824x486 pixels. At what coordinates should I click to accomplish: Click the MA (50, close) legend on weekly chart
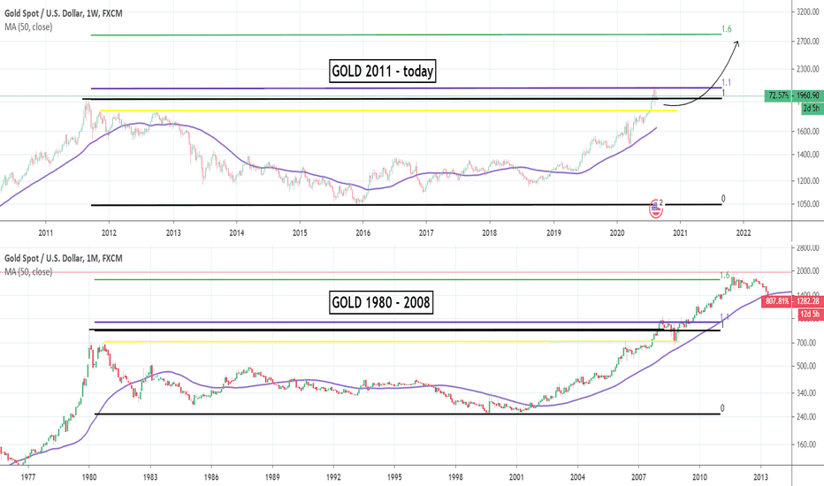tap(29, 27)
